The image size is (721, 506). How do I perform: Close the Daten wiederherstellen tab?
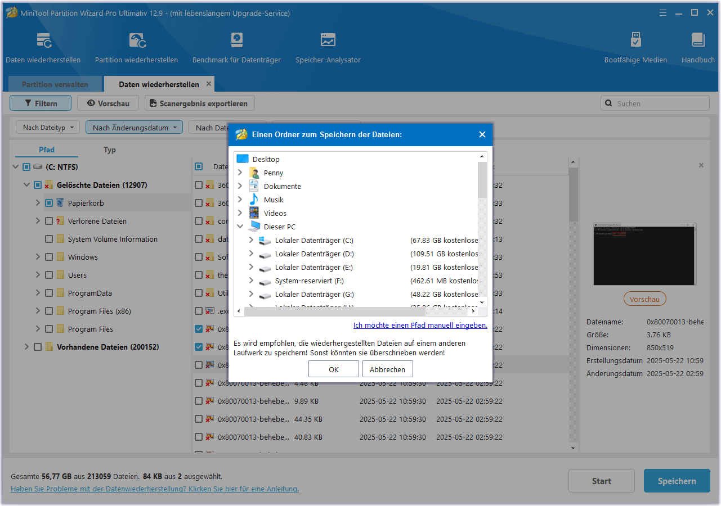tap(209, 84)
